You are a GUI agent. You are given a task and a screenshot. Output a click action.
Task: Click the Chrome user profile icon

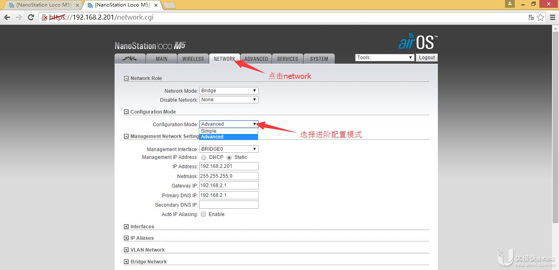coord(510,4)
